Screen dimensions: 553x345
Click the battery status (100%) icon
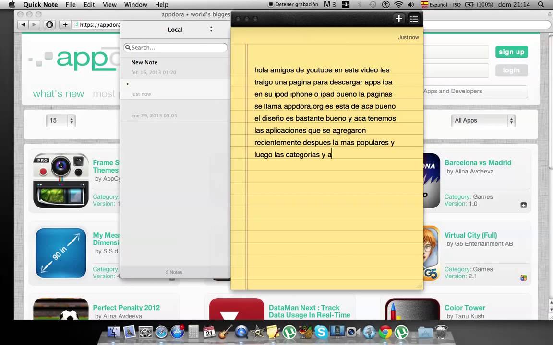coord(479,5)
